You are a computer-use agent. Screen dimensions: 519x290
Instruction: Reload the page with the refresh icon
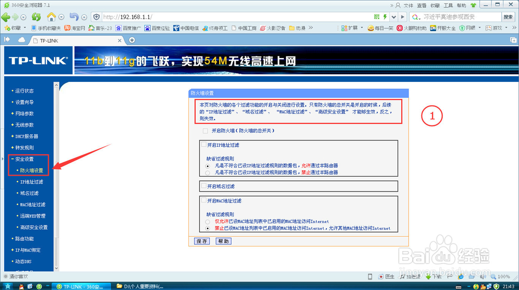(36, 17)
